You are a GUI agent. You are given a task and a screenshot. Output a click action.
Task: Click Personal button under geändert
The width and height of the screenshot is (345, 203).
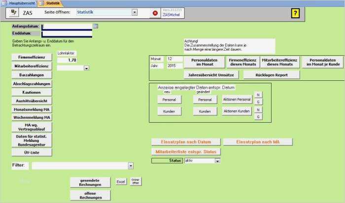[x=205, y=100]
